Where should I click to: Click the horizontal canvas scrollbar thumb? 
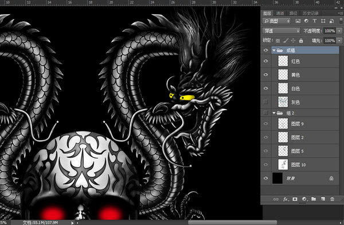tap(233, 223)
